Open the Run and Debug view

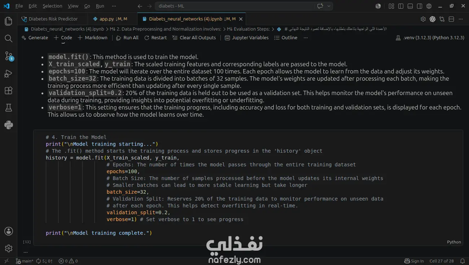click(8, 73)
